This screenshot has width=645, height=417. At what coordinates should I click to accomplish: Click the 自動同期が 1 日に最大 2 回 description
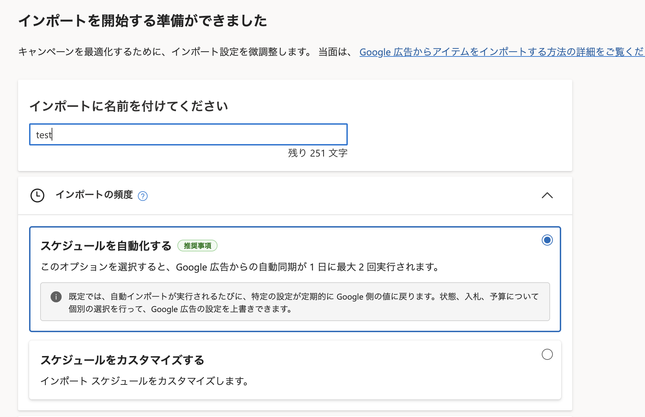240,267
